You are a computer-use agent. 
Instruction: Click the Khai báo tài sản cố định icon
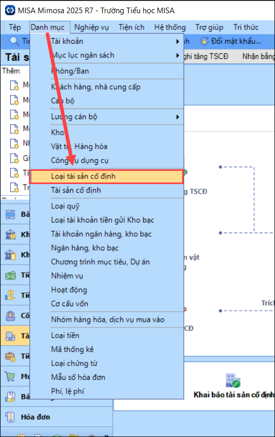[233, 380]
